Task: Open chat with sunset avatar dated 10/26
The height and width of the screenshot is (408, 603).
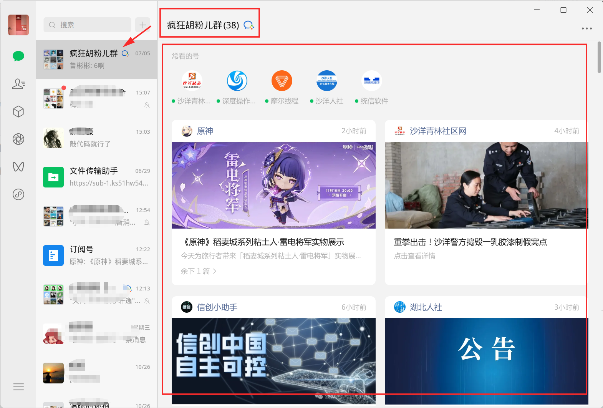Action: click(97, 373)
